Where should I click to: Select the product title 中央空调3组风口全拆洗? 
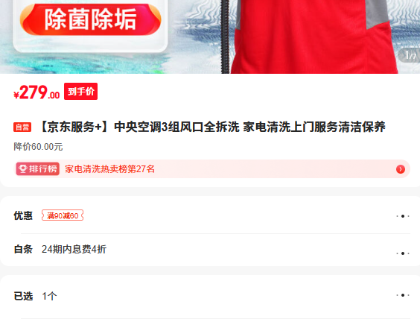pyautogui.click(x=176, y=127)
